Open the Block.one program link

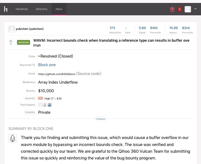tap(47, 65)
